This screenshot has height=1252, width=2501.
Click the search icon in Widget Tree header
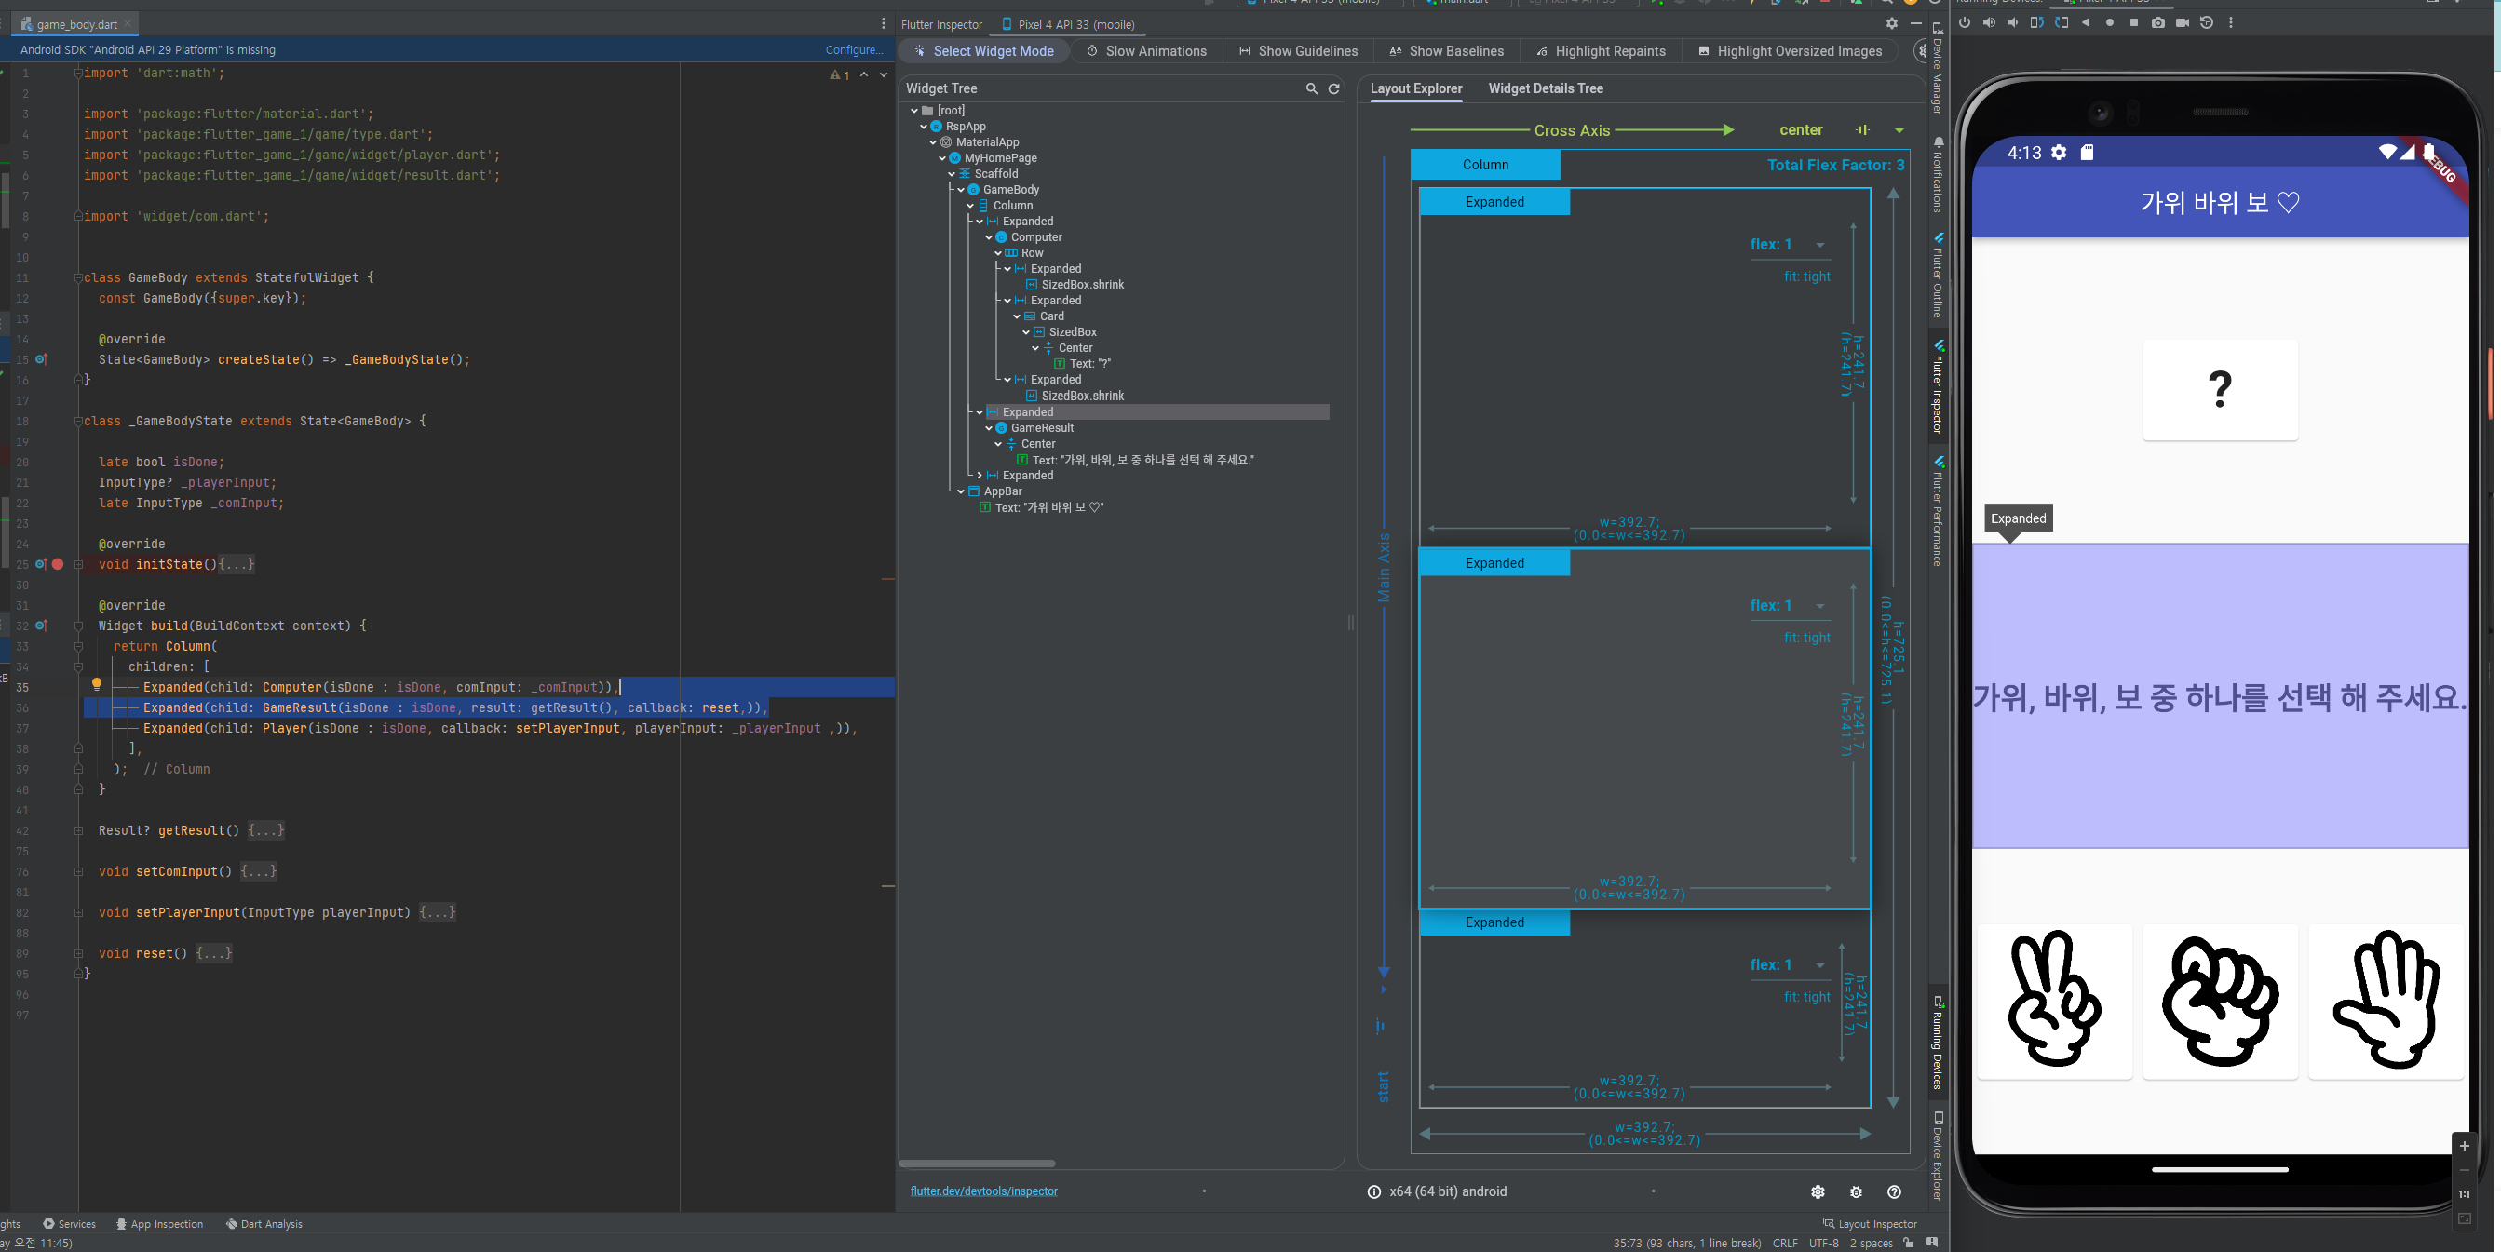coord(1312,88)
